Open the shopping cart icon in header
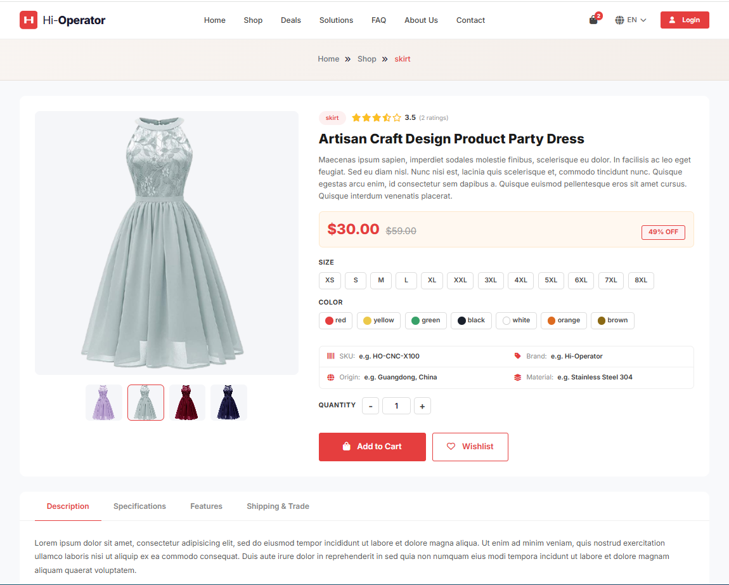Image resolution: width=729 pixels, height=585 pixels. click(593, 20)
